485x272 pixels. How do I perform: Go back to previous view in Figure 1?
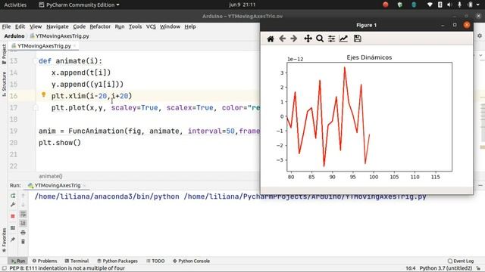(x=282, y=39)
